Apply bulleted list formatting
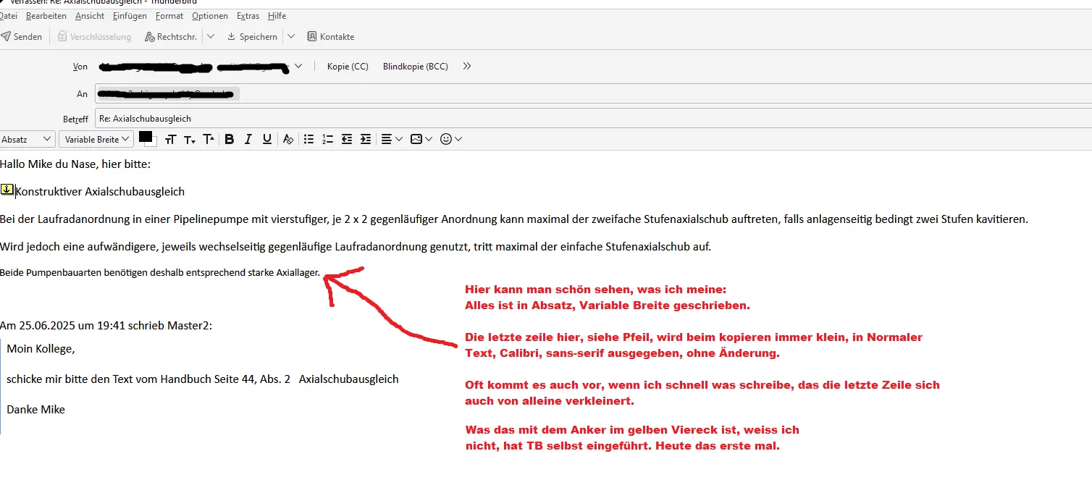Screen dimensions: 1092x493 point(309,139)
